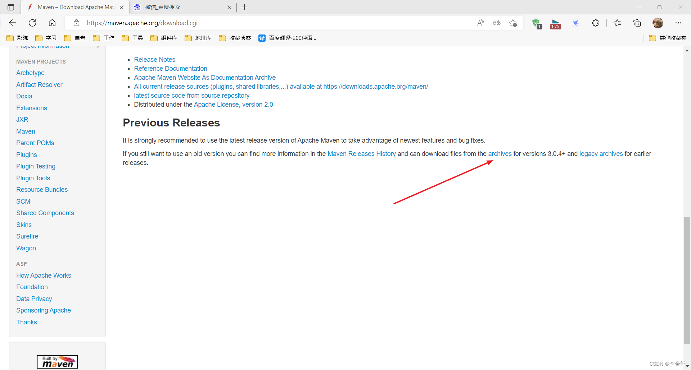
Task: Activate Read aloud icon
Action: pyautogui.click(x=480, y=23)
